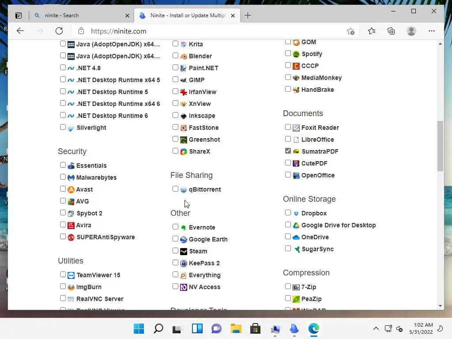This screenshot has height=339, width=452.
Task: Click the ShareX icon
Action: 184,152
